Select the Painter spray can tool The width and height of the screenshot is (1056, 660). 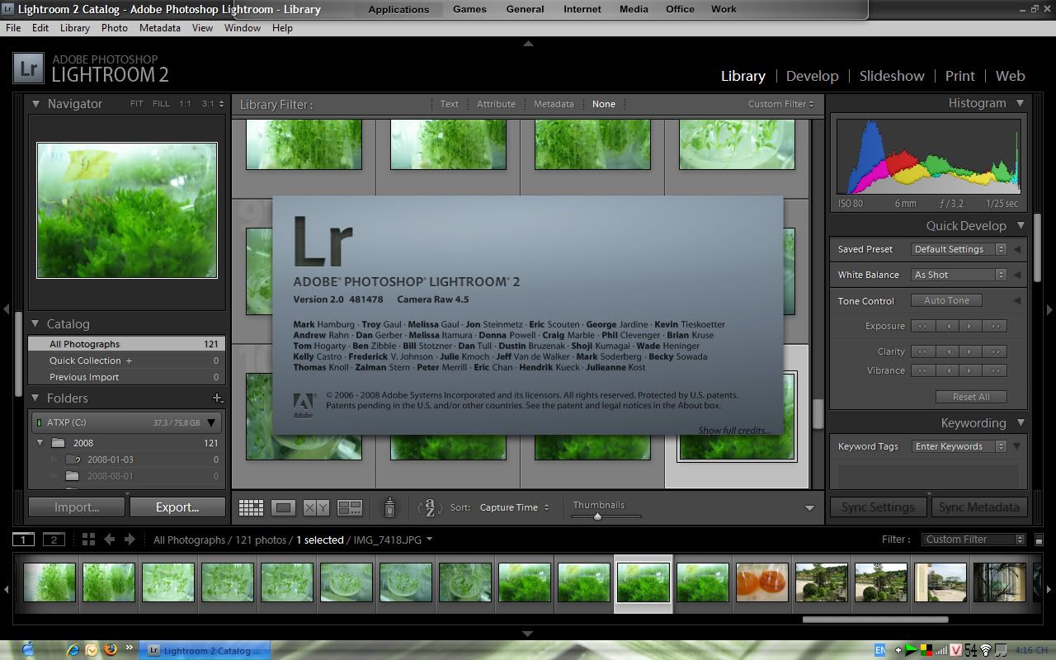pyautogui.click(x=389, y=508)
